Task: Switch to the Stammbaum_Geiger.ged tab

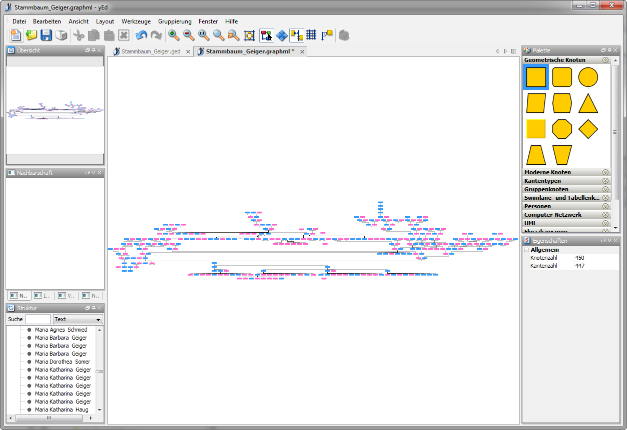Action: pyautogui.click(x=151, y=51)
